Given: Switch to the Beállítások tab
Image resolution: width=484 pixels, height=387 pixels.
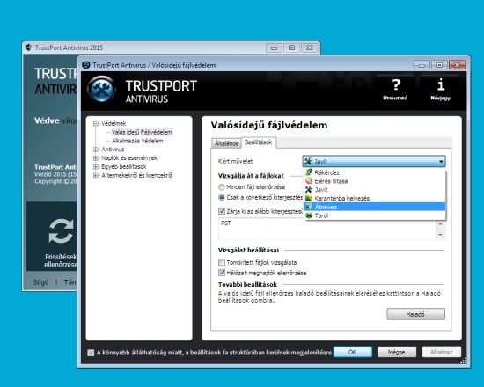Looking at the screenshot, I should pyautogui.click(x=259, y=142).
